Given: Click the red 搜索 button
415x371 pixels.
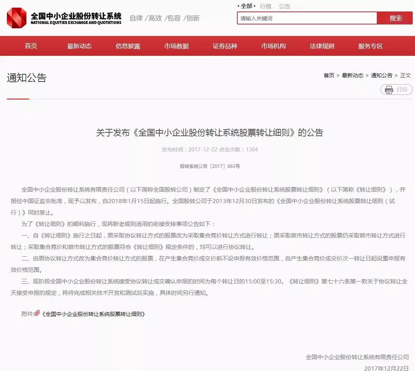Looking at the screenshot, I should coord(396,18).
